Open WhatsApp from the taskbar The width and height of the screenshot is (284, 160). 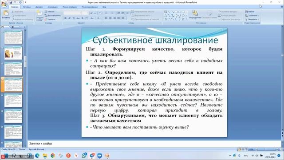(84, 156)
